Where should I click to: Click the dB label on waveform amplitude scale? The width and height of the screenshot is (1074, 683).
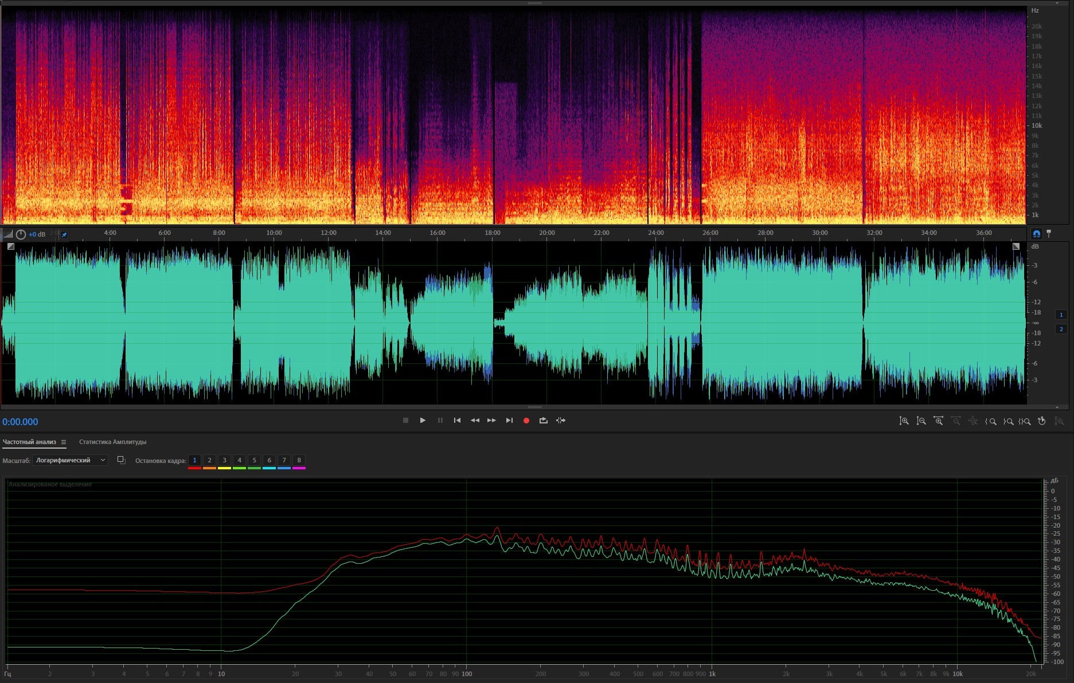[x=1035, y=246]
